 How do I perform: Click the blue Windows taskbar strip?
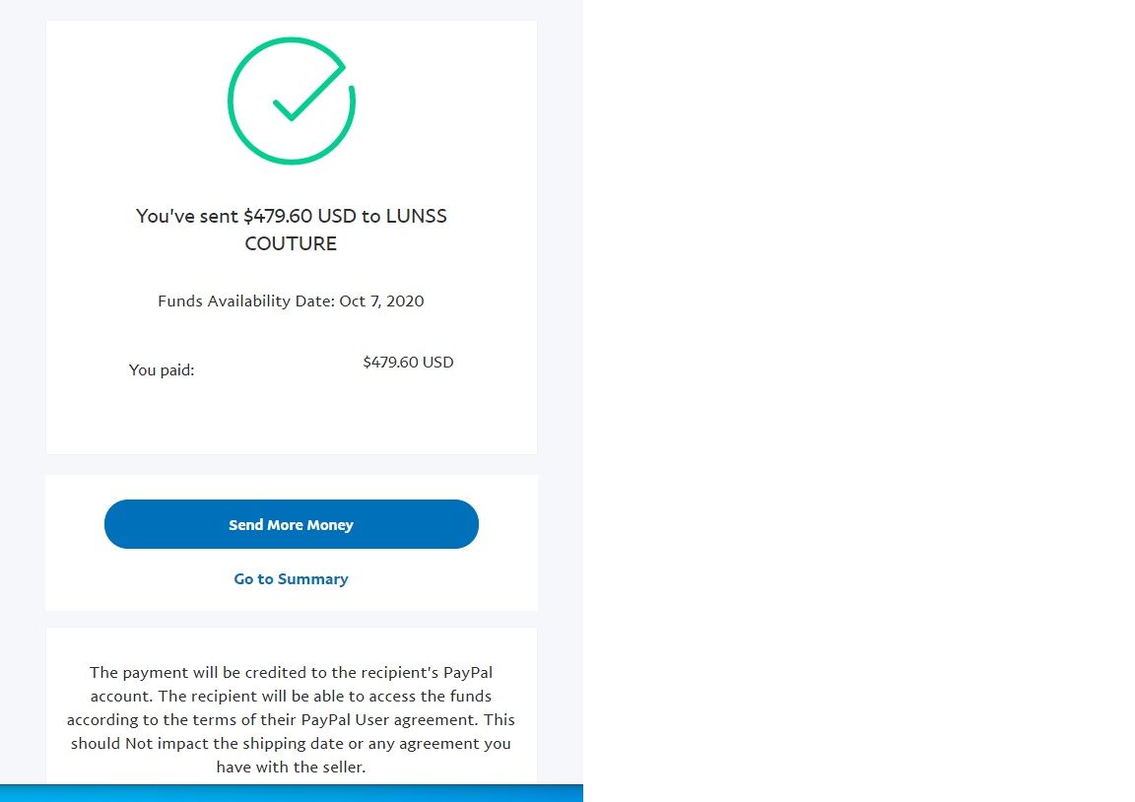pos(291,793)
